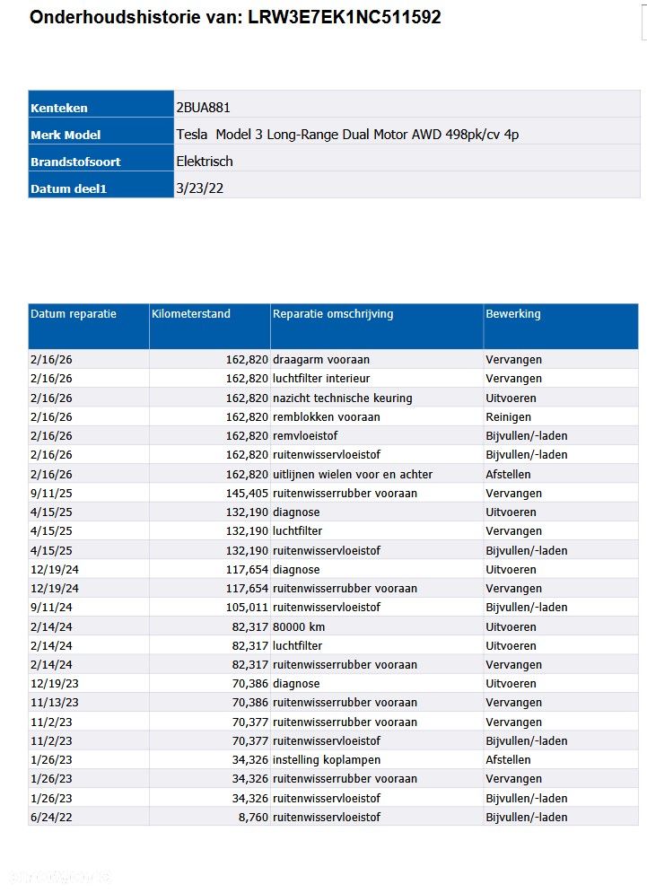Select the 'Datum deel1' label cell
Image resolution: width=647 pixels, height=893 pixels.
point(101,185)
